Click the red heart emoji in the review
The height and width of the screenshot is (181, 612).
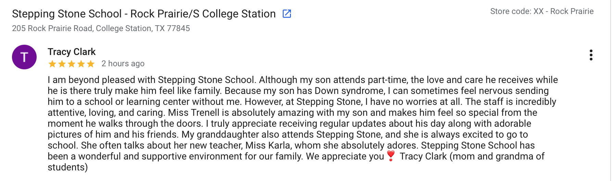pyautogui.click(x=391, y=156)
